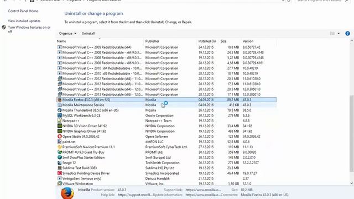Click the 1,10 GB size of VMware Workstation
This screenshot has width=354, height=199.
tap(233, 184)
